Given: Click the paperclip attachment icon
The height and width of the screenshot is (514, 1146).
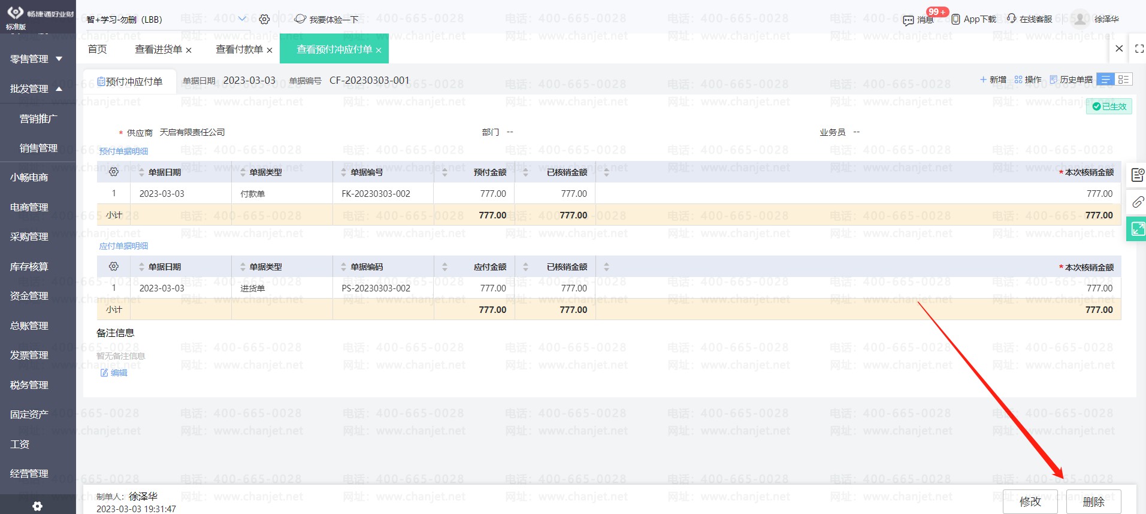Looking at the screenshot, I should click(x=1137, y=202).
